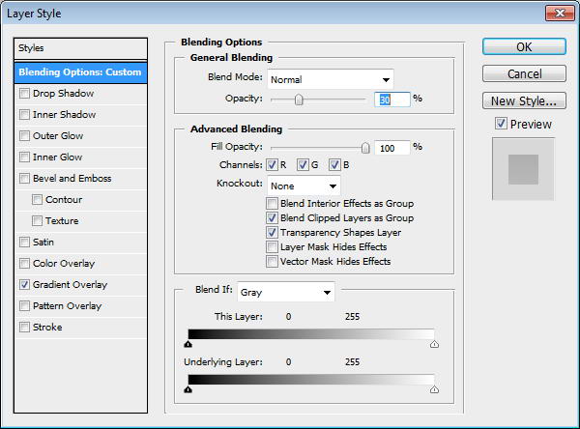Check Blend Interior Effects as Group
Image resolution: width=580 pixels, height=429 pixels.
pyautogui.click(x=272, y=204)
